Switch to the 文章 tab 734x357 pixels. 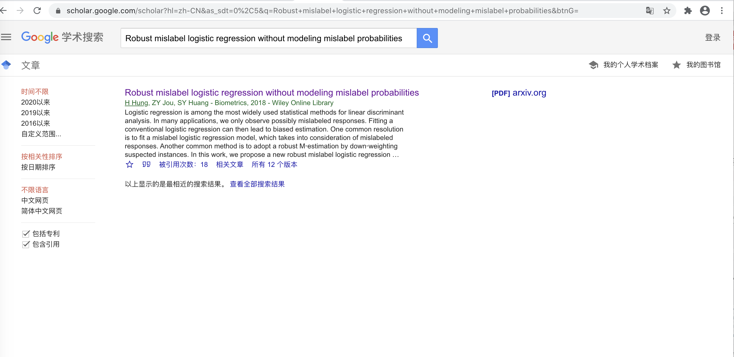[x=31, y=65]
